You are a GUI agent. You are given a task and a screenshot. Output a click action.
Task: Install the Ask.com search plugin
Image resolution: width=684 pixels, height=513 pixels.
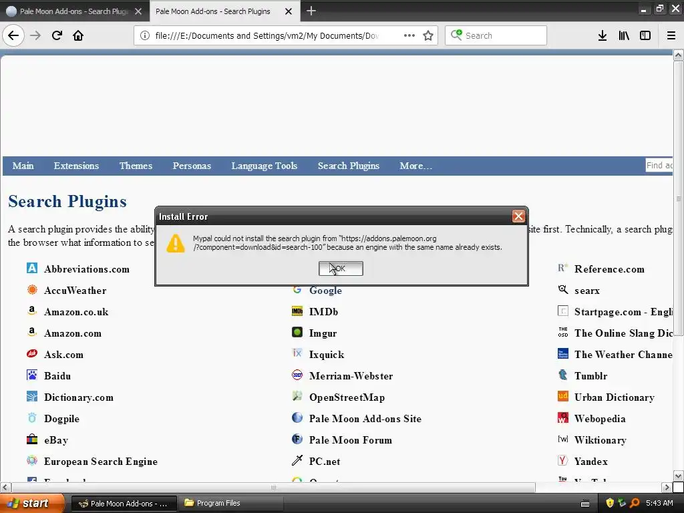[x=63, y=355]
